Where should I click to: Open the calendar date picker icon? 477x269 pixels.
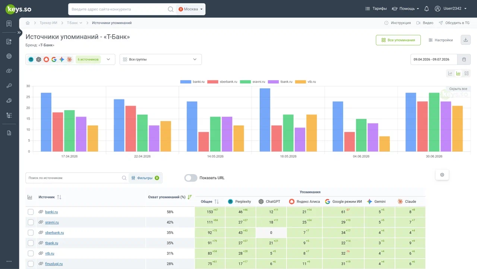(464, 60)
